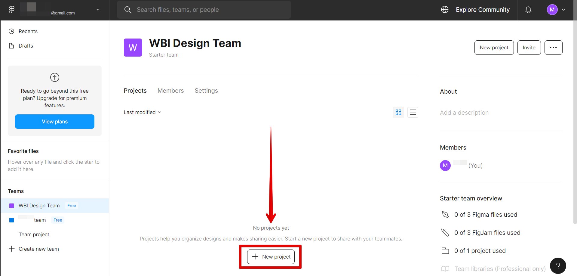The width and height of the screenshot is (577, 276).
Task: Open the Projects tab
Action: (x=135, y=91)
